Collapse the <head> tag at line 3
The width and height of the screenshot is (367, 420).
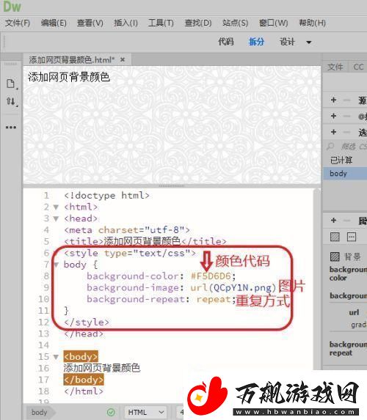[56, 218]
